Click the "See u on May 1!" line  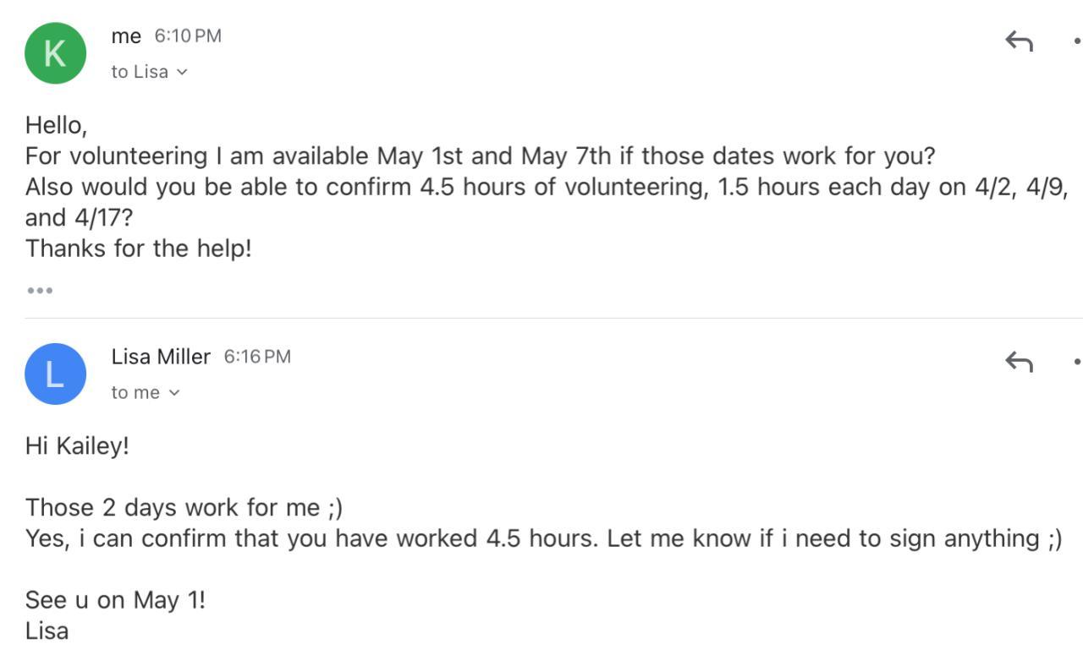(115, 600)
